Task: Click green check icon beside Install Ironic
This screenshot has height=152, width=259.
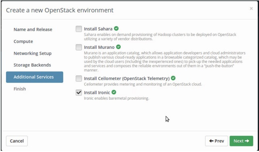Action: [114, 92]
